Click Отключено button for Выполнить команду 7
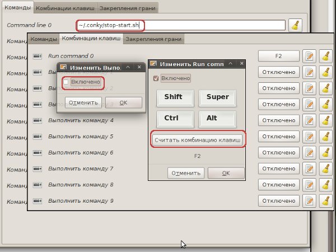Viewport: 336px width, 252px height. [278, 169]
